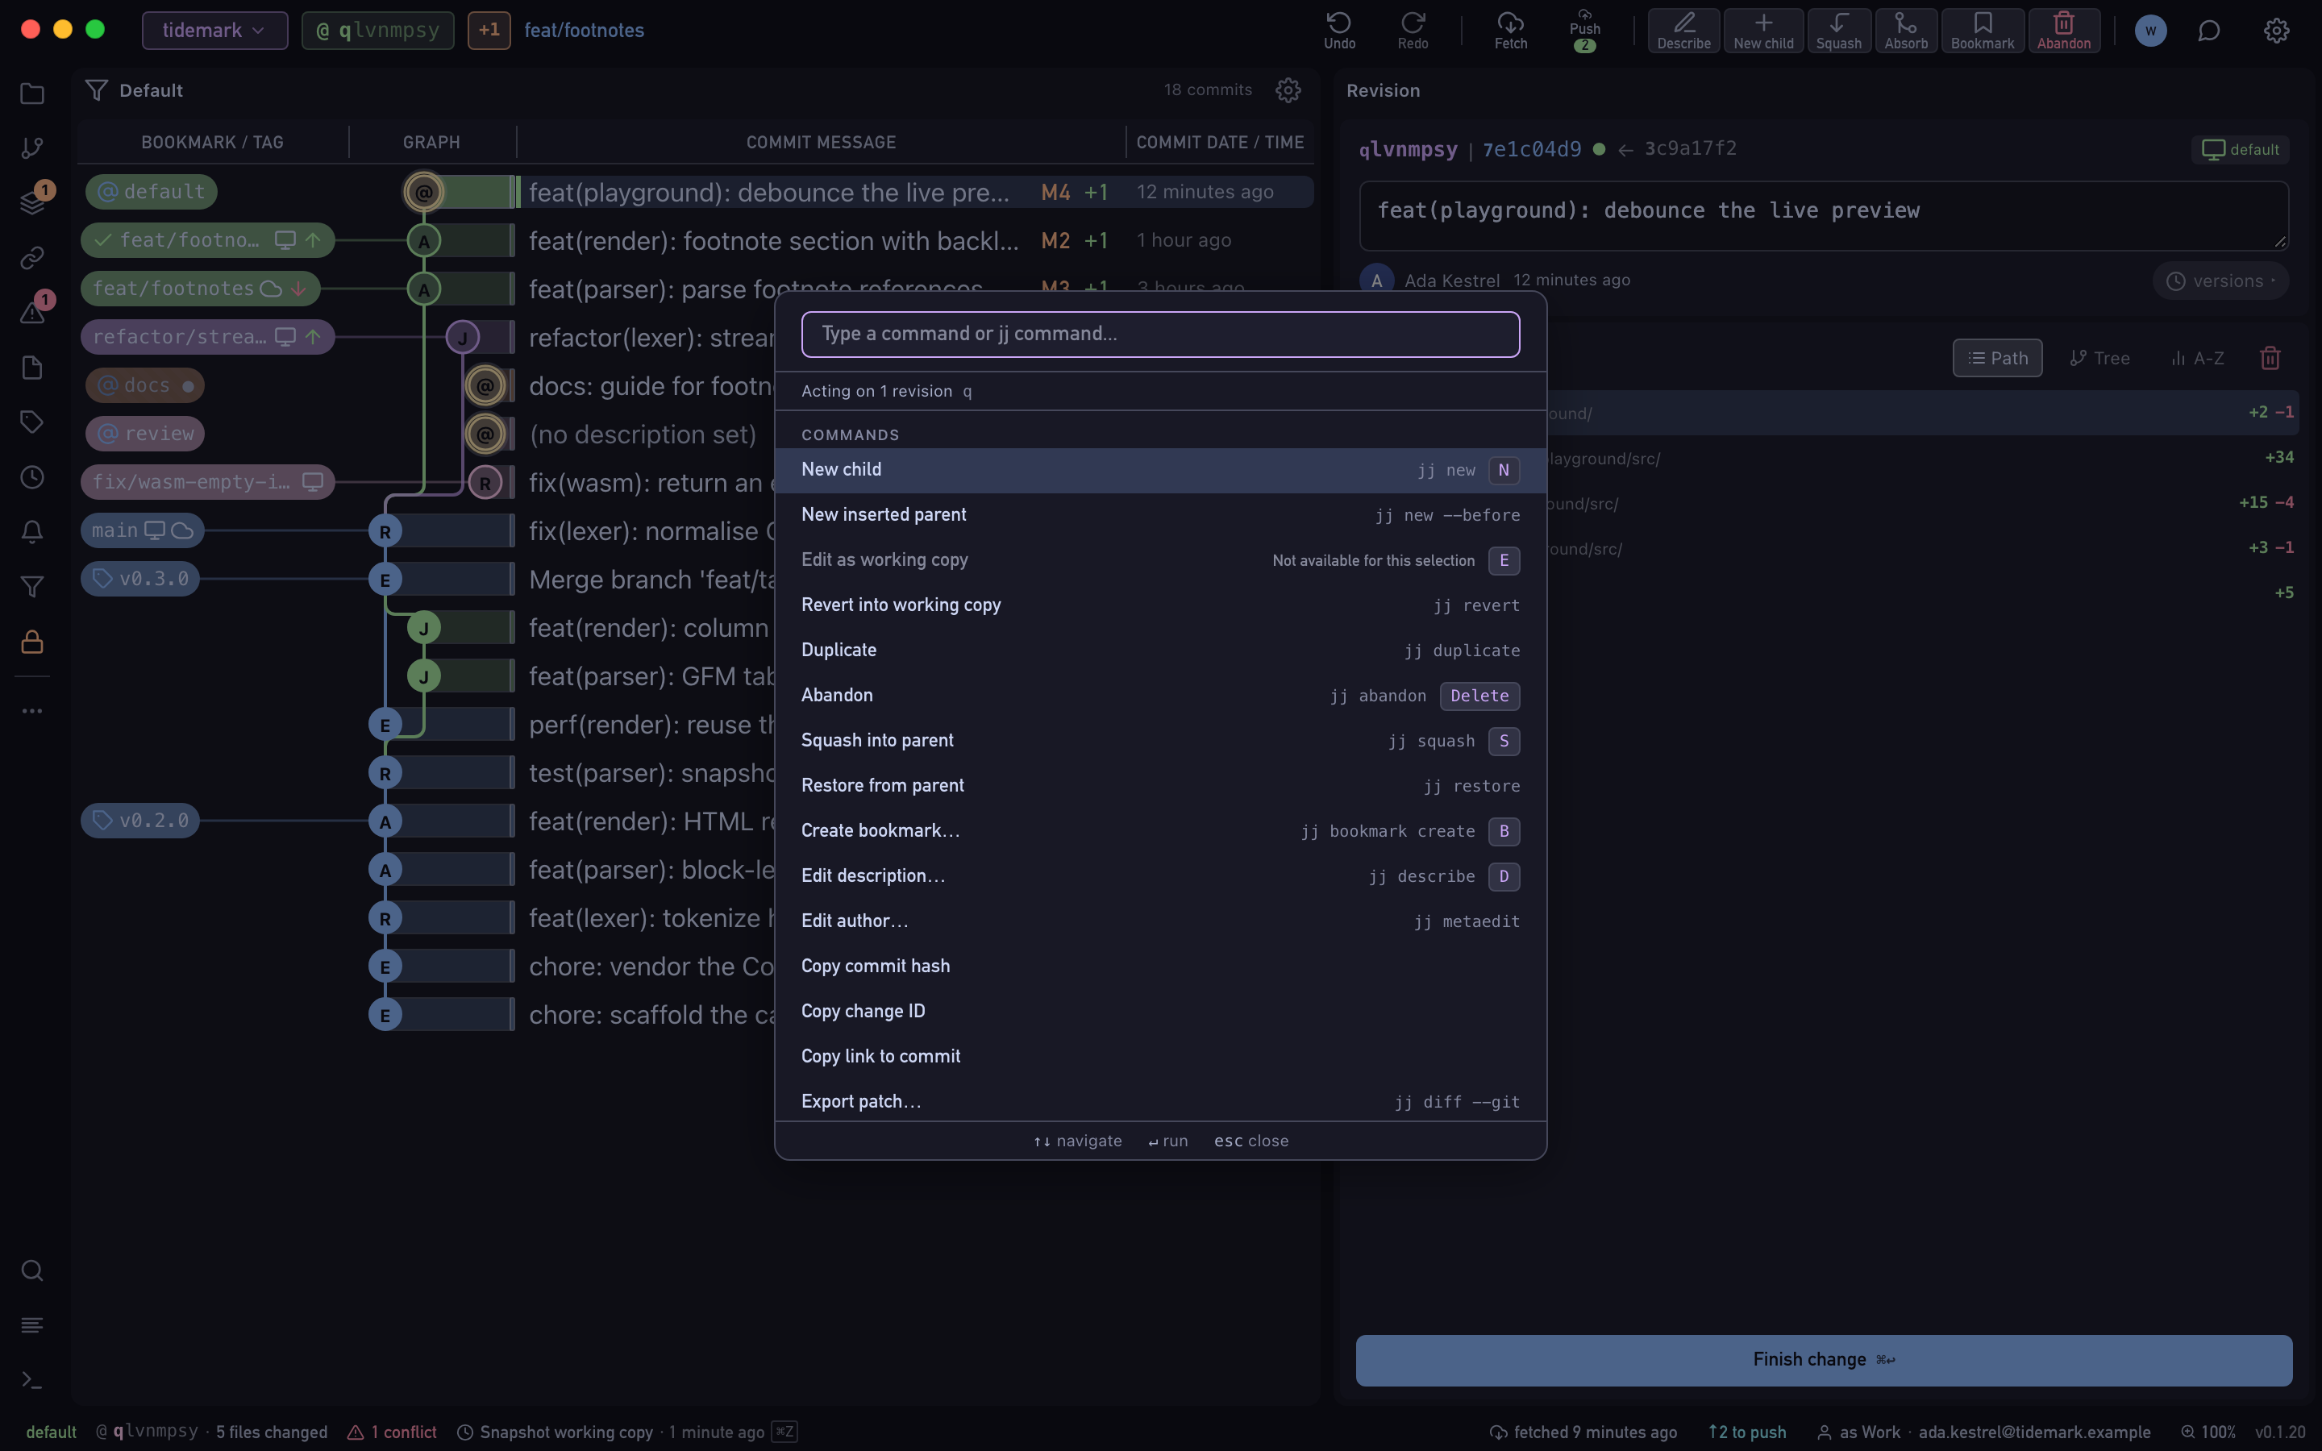Open the Default filter selector
The image size is (2322, 1451).
[135, 90]
